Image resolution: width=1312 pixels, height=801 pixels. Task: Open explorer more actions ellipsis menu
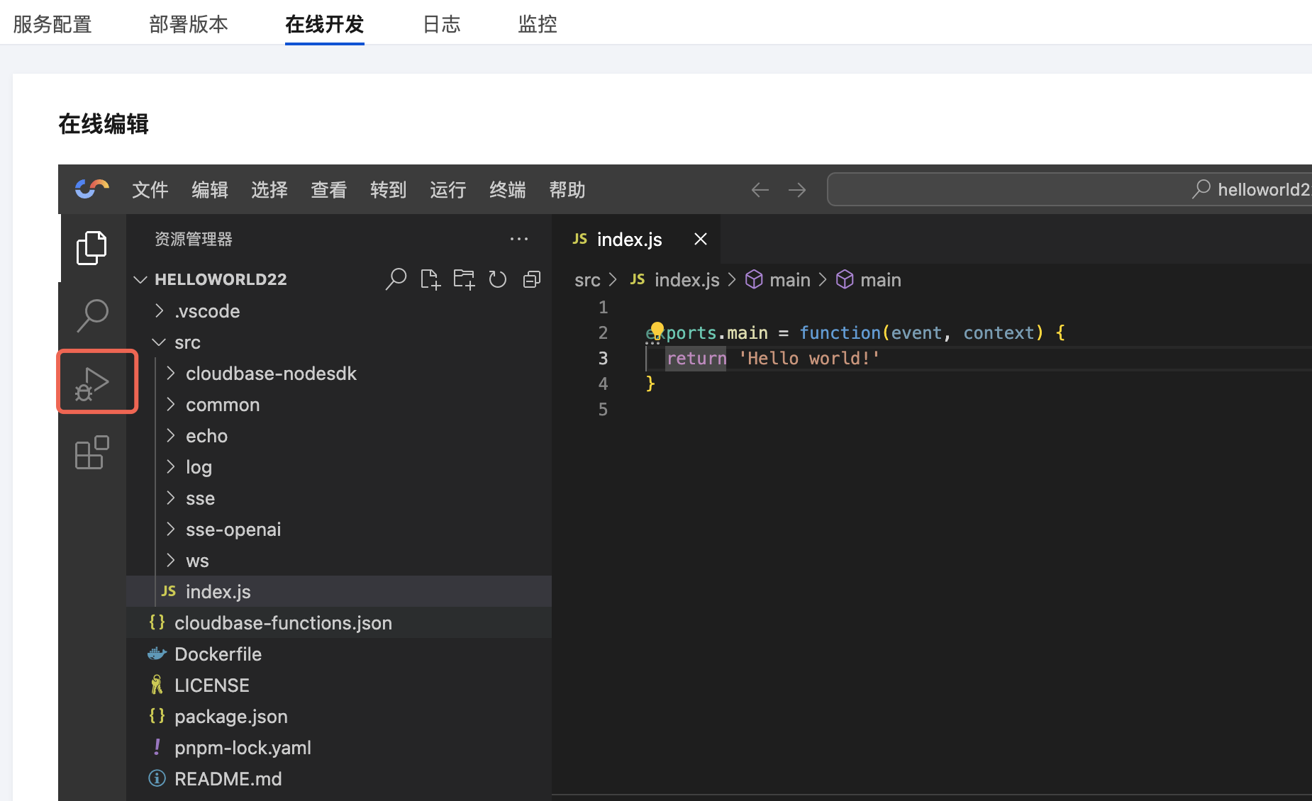point(519,240)
